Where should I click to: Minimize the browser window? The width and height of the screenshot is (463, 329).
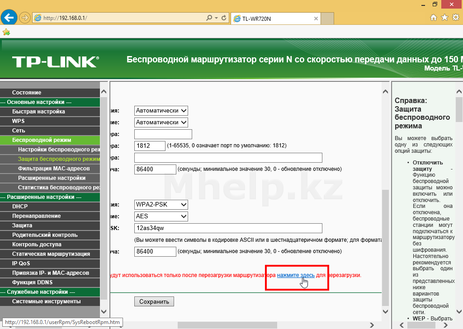coord(423,5)
